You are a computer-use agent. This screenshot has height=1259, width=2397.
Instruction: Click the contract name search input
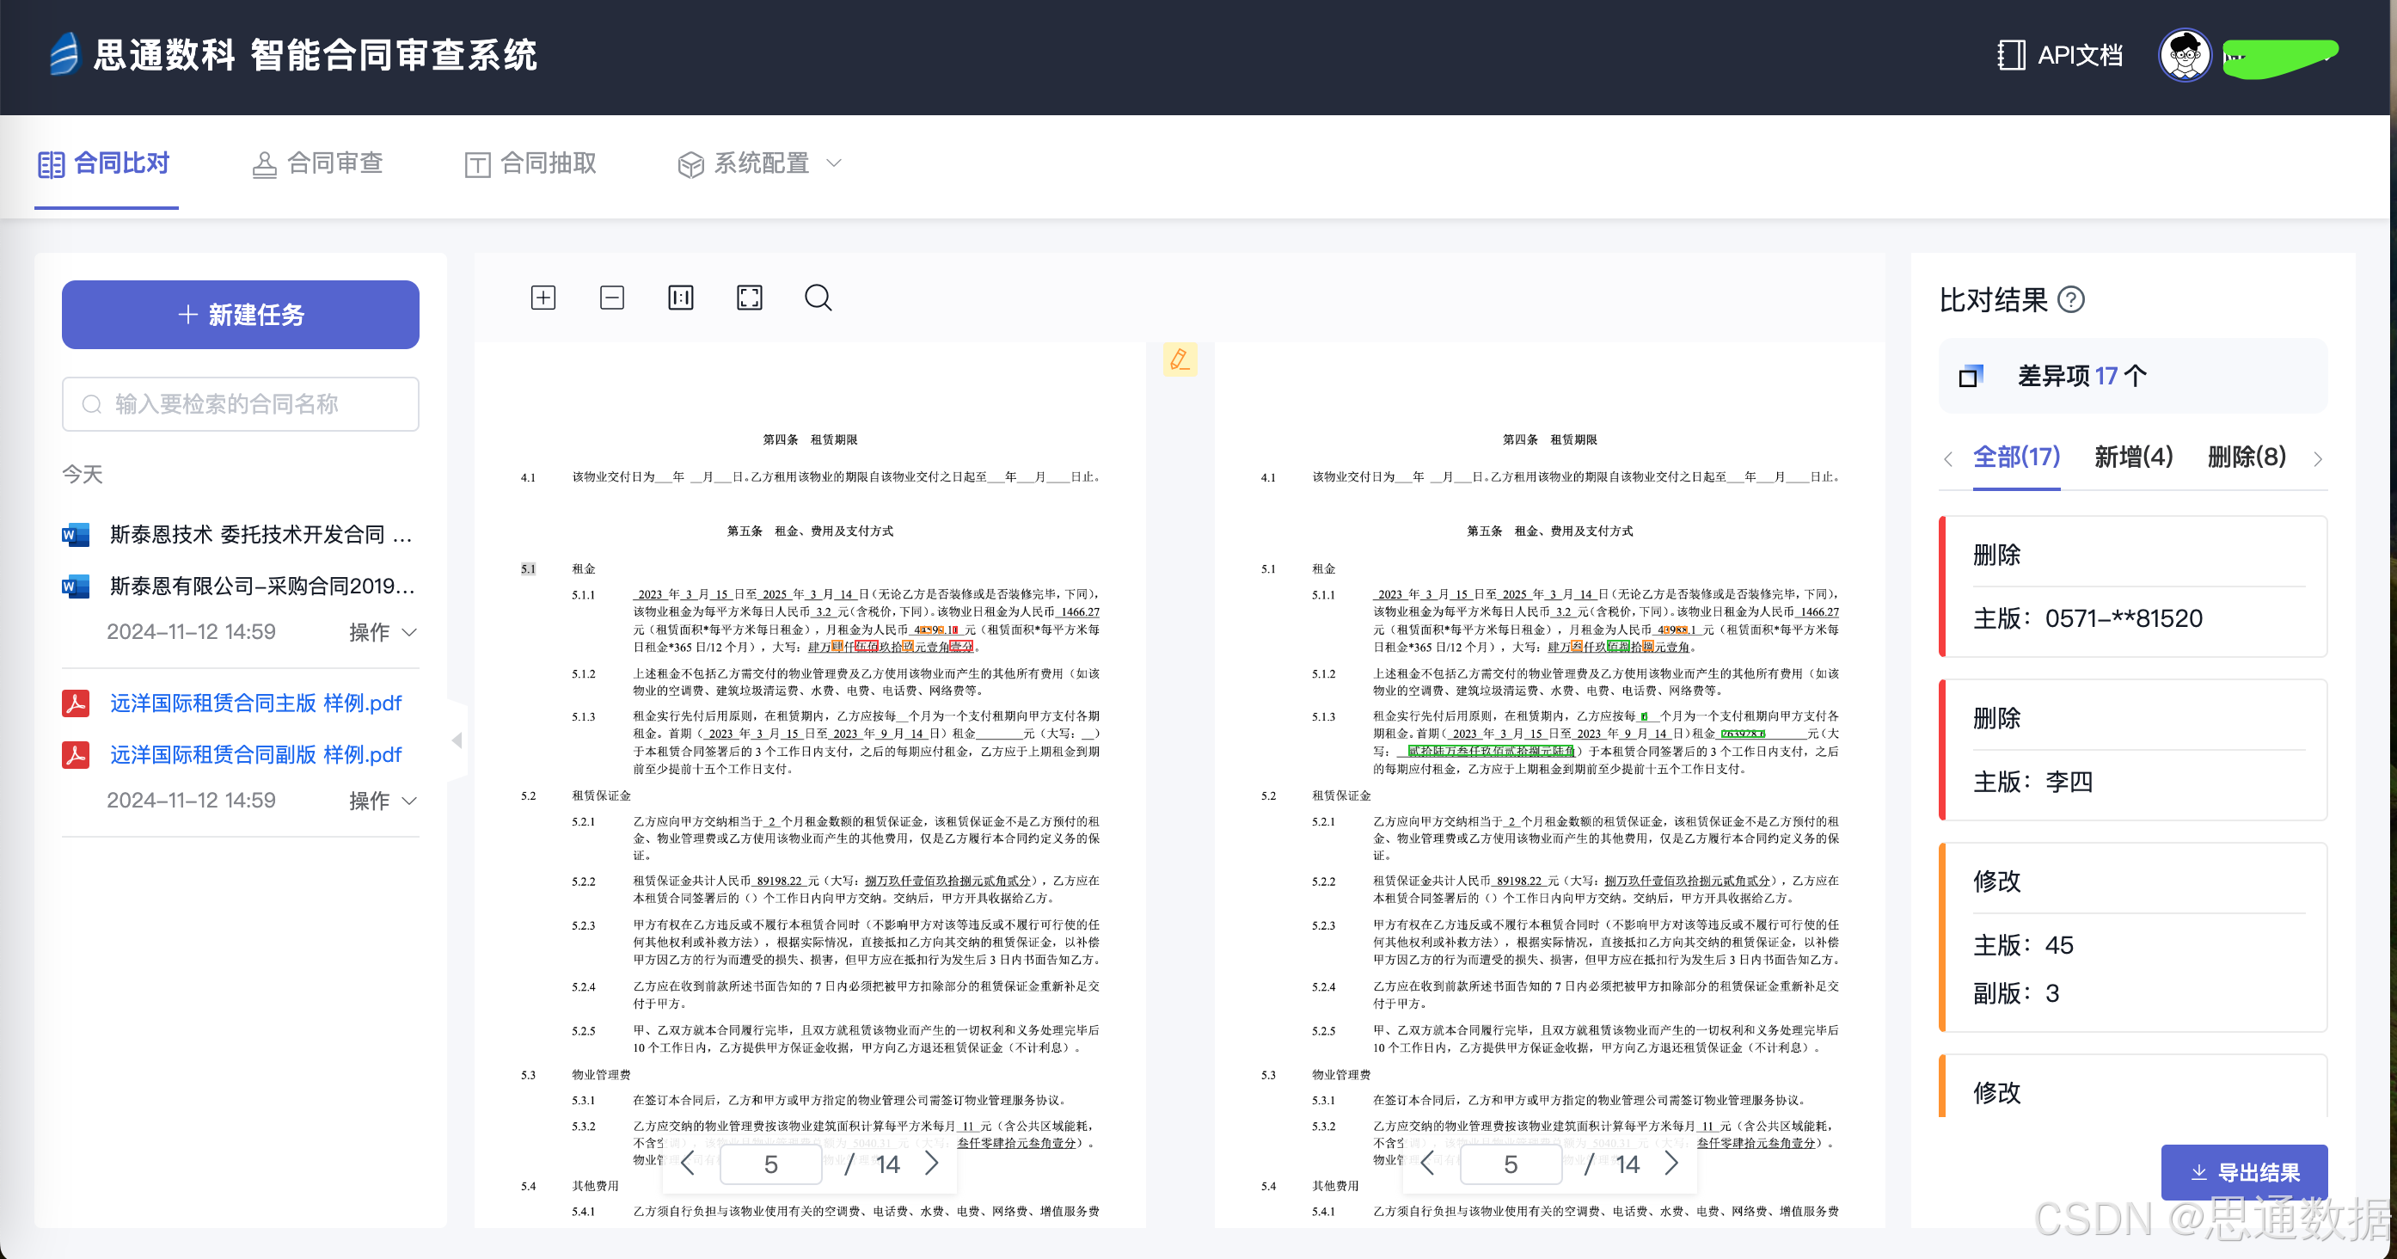pos(240,404)
